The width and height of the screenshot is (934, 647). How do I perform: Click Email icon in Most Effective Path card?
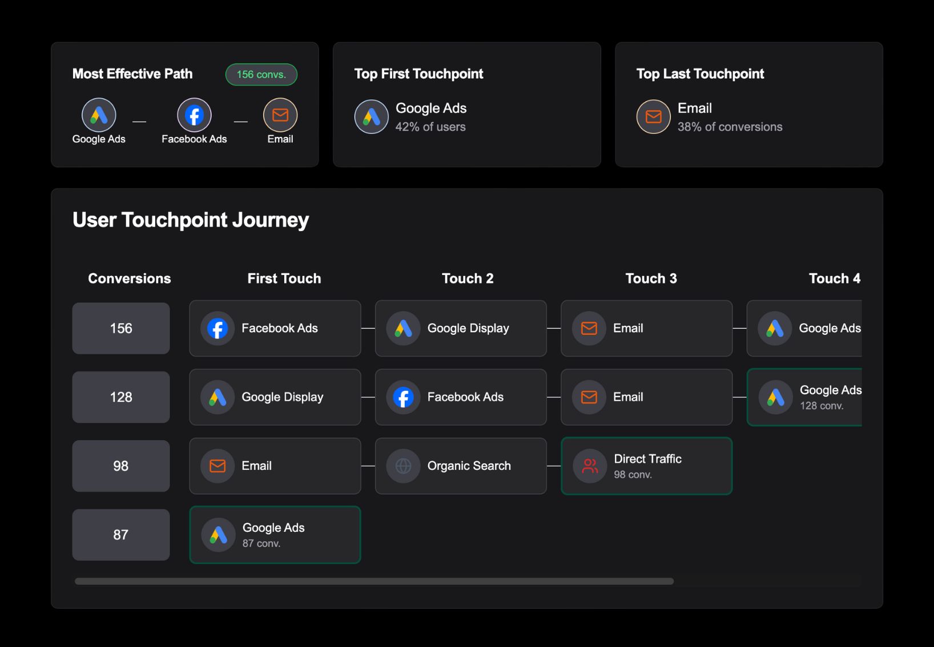click(280, 115)
